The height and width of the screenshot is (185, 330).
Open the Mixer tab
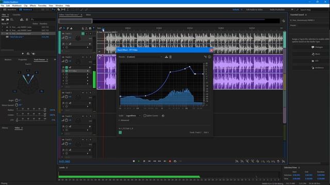click(x=88, y=15)
